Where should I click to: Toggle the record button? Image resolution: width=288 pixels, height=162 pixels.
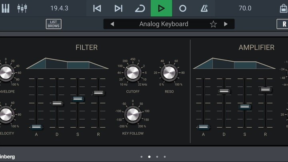tap(182, 8)
